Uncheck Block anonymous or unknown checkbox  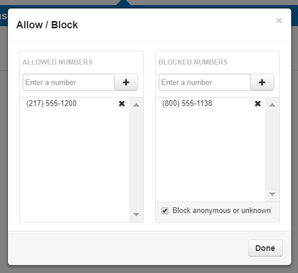click(x=165, y=211)
